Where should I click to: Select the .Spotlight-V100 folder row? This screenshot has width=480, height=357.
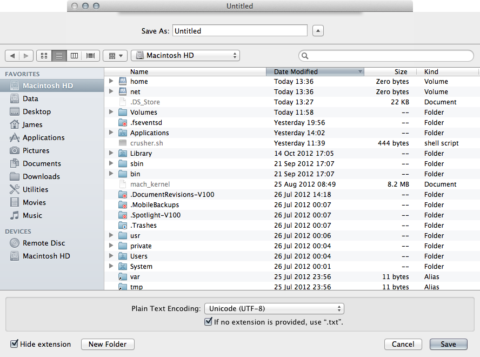(292, 215)
